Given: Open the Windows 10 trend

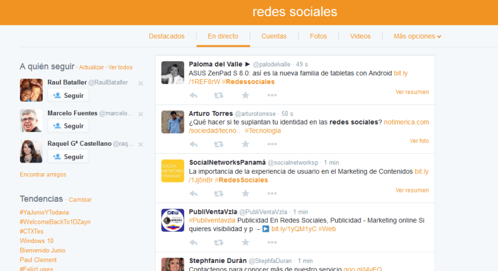Looking at the screenshot, I should 37,241.
